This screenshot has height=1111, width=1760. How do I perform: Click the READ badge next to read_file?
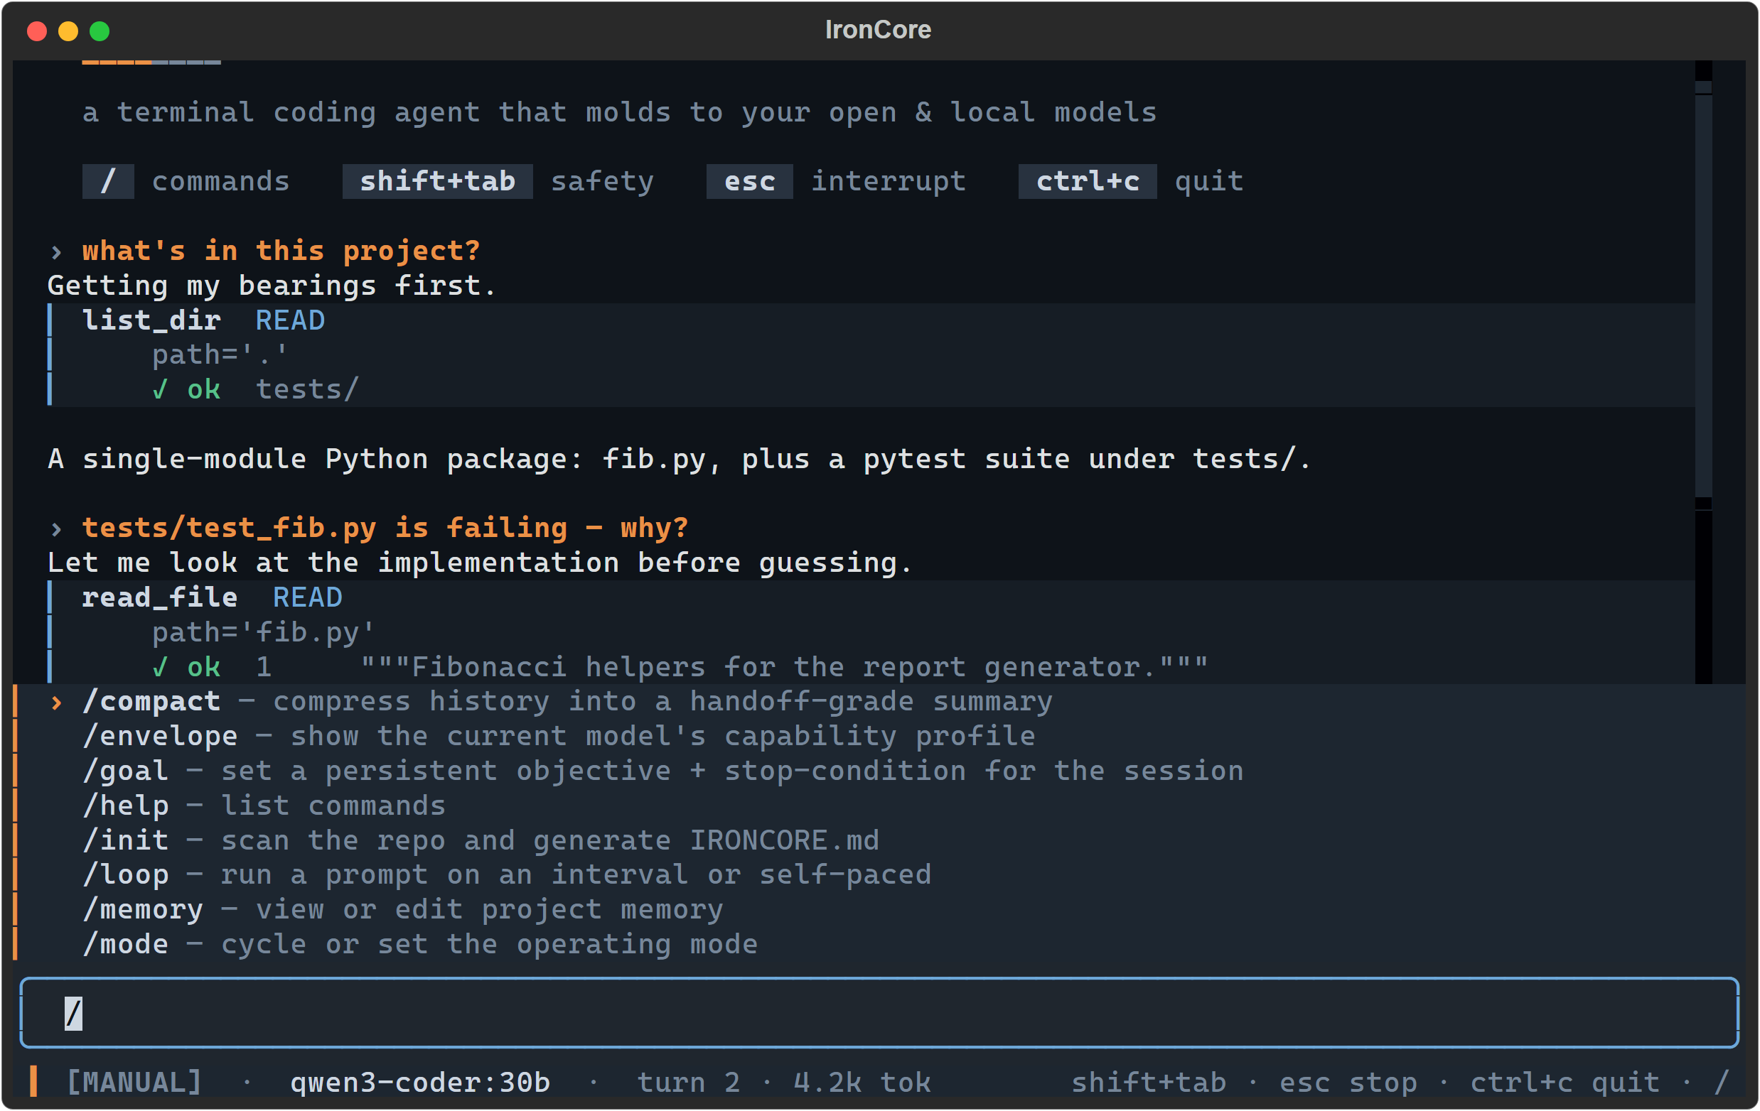coord(308,597)
